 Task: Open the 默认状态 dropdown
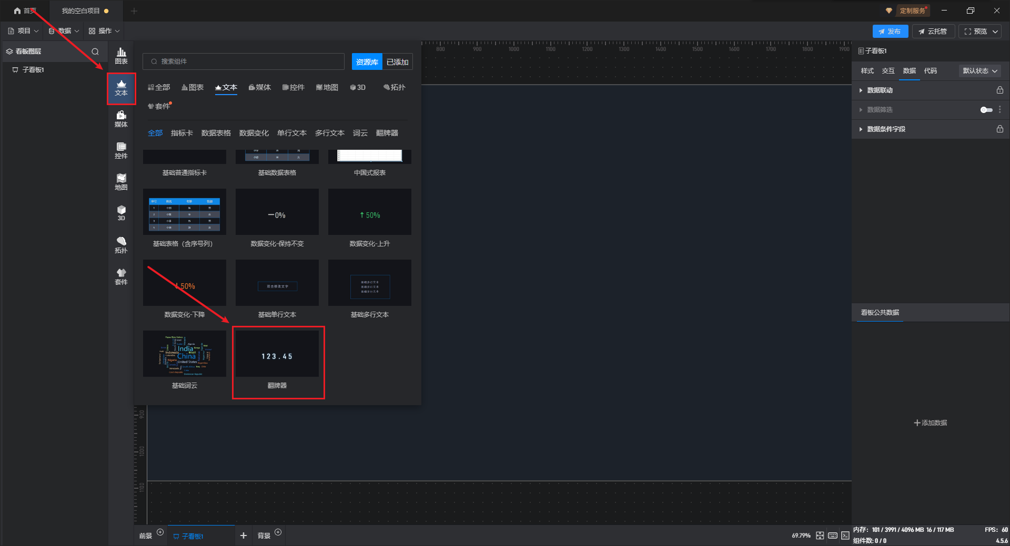point(979,71)
